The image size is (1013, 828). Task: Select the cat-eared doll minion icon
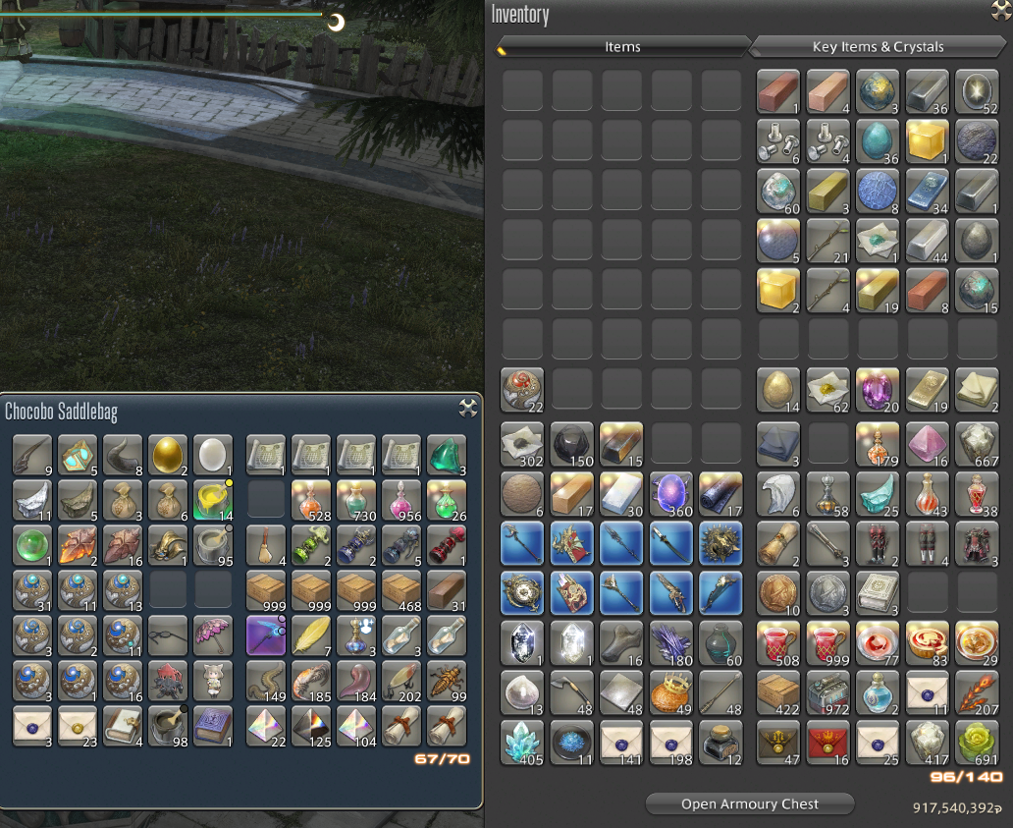coord(213,682)
